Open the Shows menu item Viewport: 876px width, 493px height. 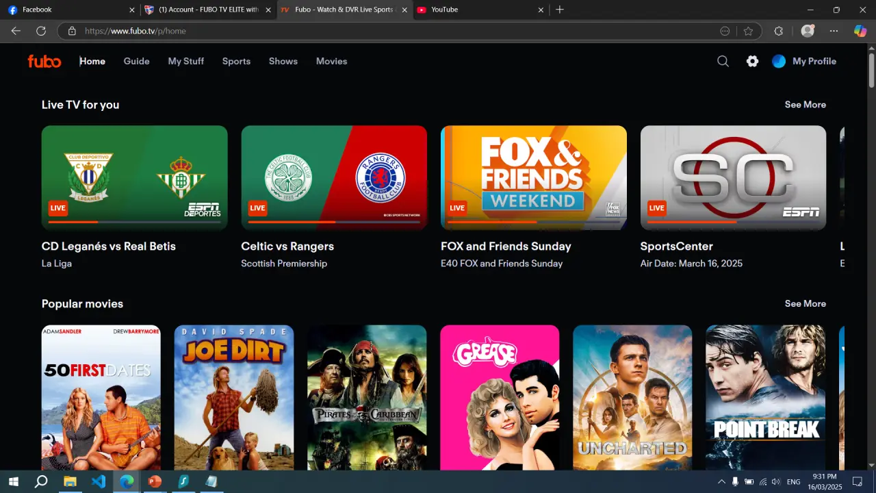(x=283, y=62)
